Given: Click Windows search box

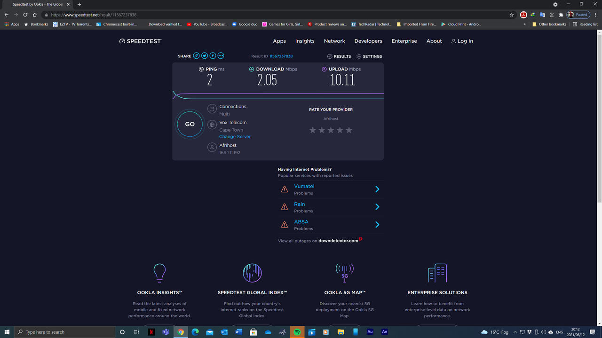Looking at the screenshot, I should (x=64, y=332).
